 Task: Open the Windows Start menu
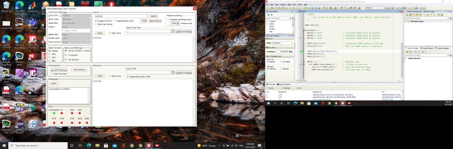(4, 145)
